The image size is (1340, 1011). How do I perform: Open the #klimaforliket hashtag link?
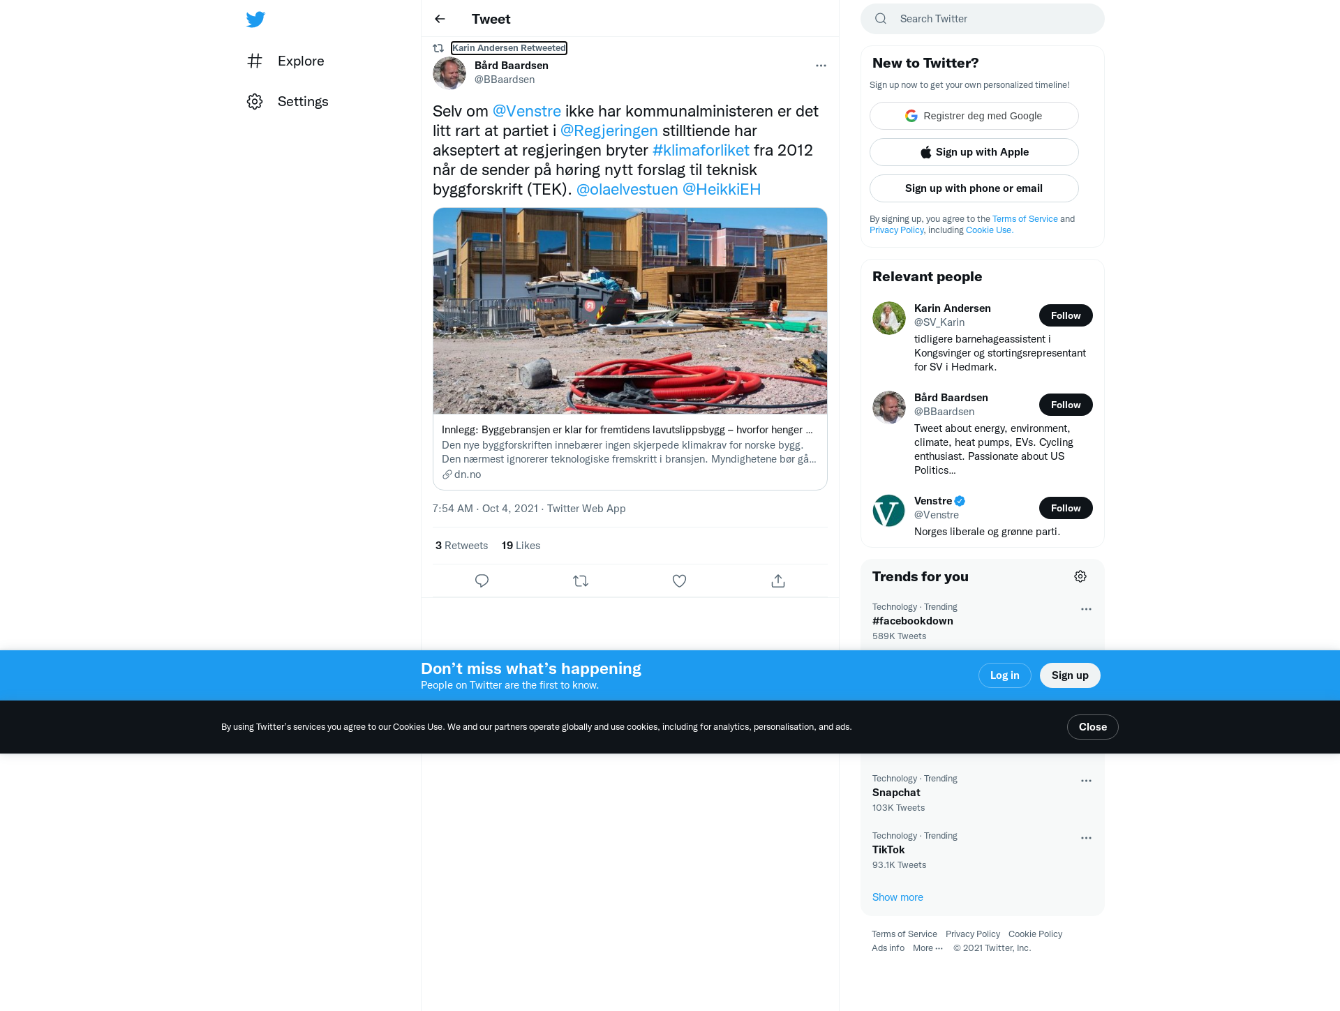[x=701, y=150]
